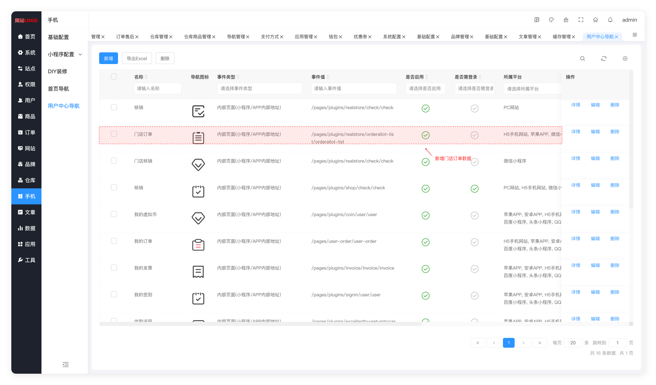This screenshot has height=385, width=656.
Task: Expand the 小程序配置 submenu
Action: point(65,54)
